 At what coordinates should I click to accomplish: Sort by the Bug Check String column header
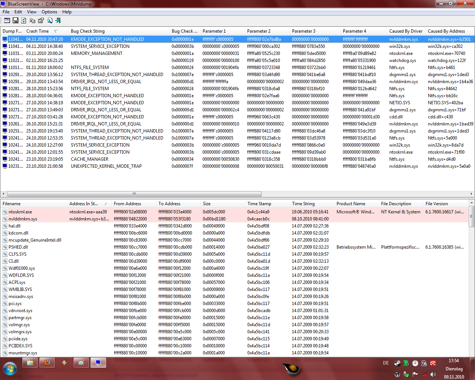[x=119, y=31]
